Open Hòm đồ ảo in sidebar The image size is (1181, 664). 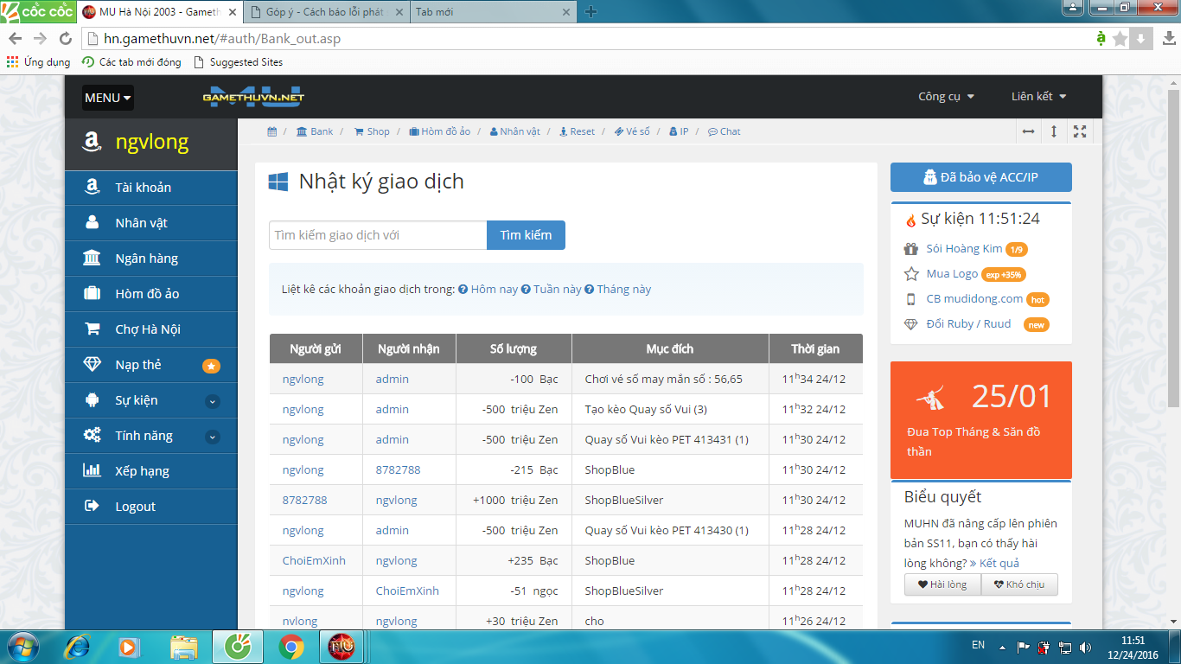point(151,294)
